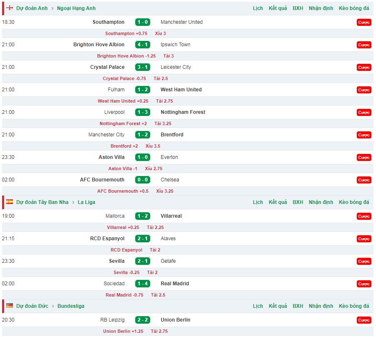Open Nhận định in Bundesliga header
376x337 pixels.
click(x=321, y=306)
